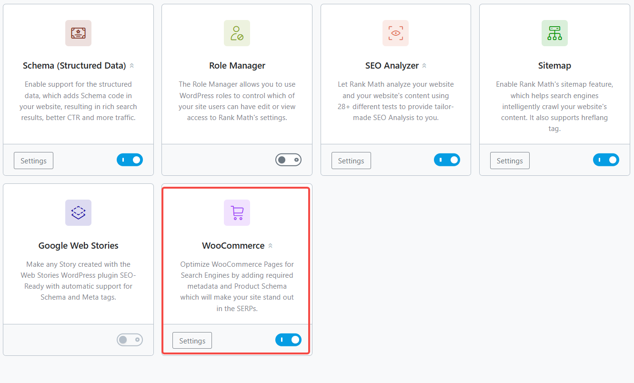Click the Schema (Structured Data) heading
634x383 pixels.
click(x=74, y=65)
